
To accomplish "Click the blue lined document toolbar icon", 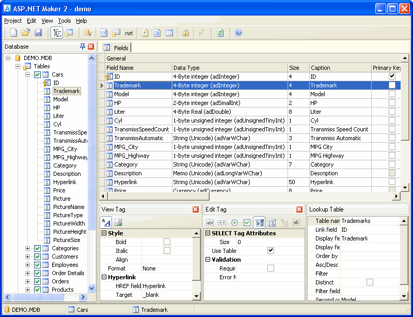I will (x=157, y=33).
